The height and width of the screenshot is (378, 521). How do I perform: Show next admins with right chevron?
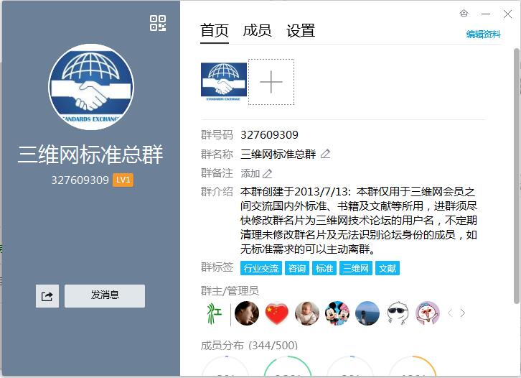[463, 313]
